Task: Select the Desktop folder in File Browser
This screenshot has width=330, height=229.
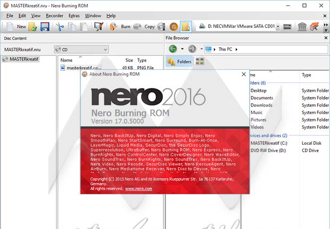Action: pos(259,91)
